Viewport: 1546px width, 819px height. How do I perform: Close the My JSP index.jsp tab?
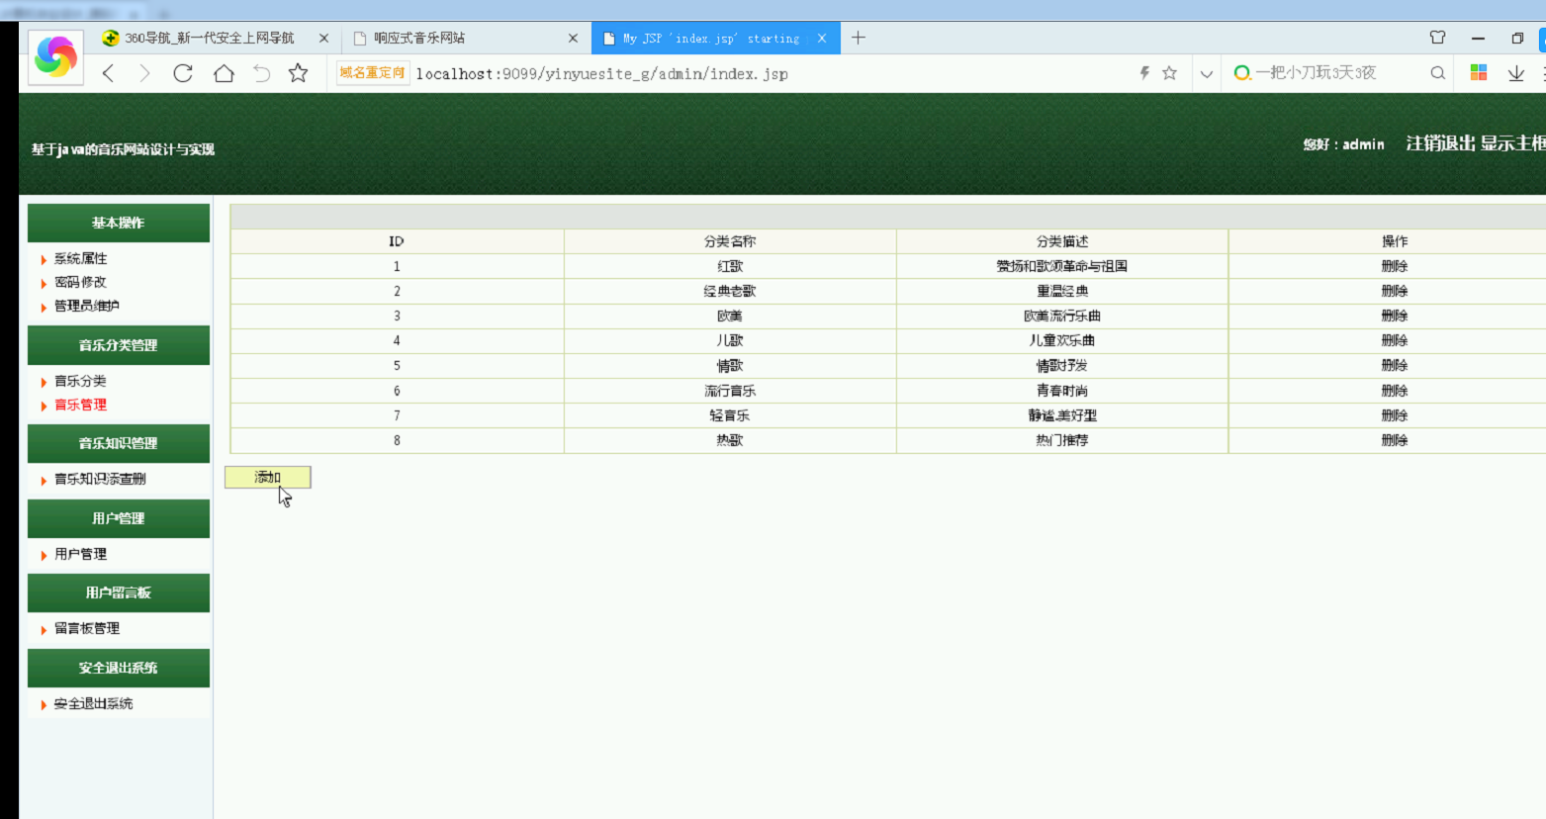(822, 39)
